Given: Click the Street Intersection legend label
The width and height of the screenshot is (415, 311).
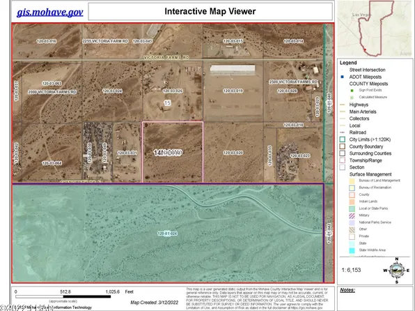Looking at the screenshot, I should pos(367,70).
